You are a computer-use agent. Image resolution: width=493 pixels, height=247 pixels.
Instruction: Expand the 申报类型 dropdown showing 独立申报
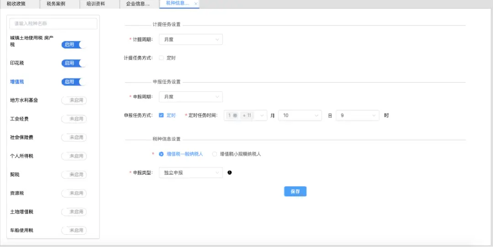190,173
